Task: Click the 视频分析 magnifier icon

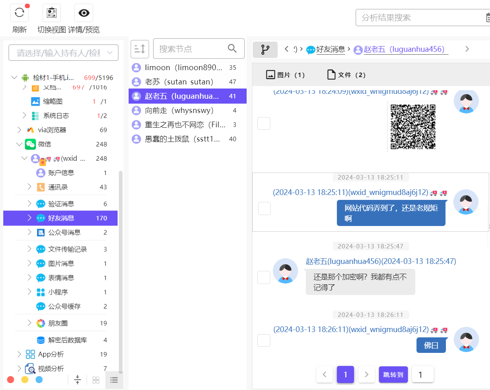Action: click(x=30, y=369)
